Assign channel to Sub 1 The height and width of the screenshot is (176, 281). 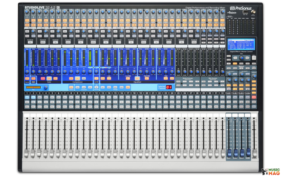pyautogui.click(x=103, y=87)
